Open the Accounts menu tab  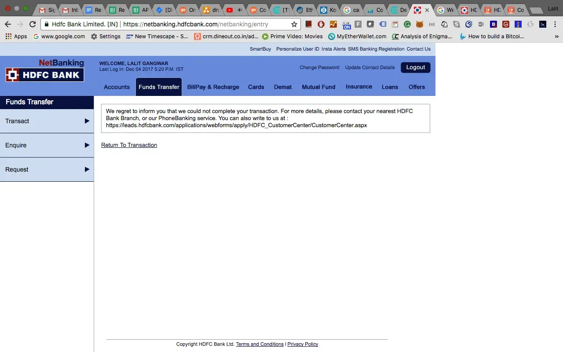tap(117, 87)
